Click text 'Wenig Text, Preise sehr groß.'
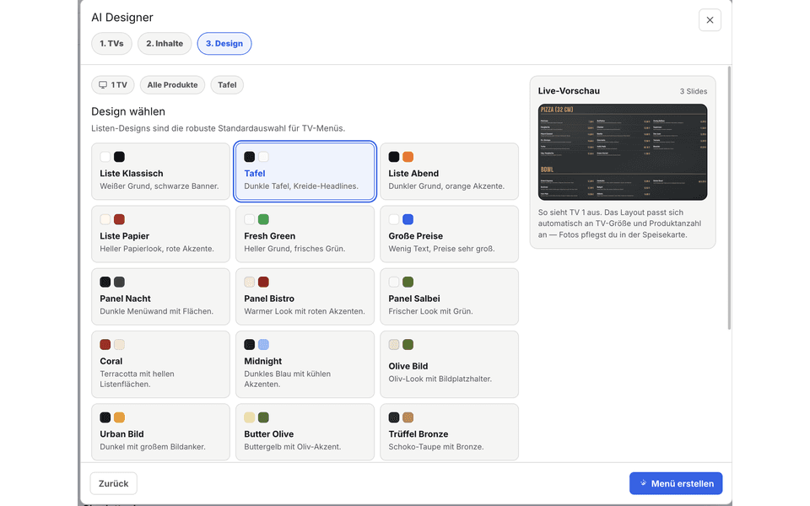 pos(441,248)
